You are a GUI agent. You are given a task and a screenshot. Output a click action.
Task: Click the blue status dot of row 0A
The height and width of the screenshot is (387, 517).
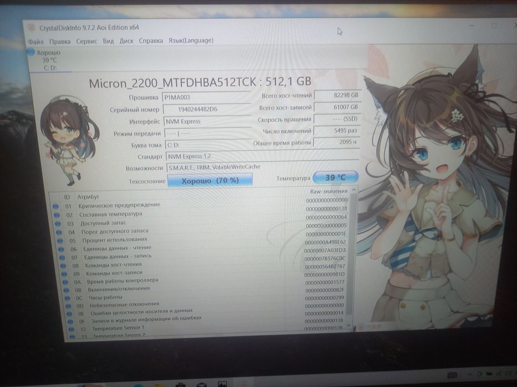click(x=65, y=283)
